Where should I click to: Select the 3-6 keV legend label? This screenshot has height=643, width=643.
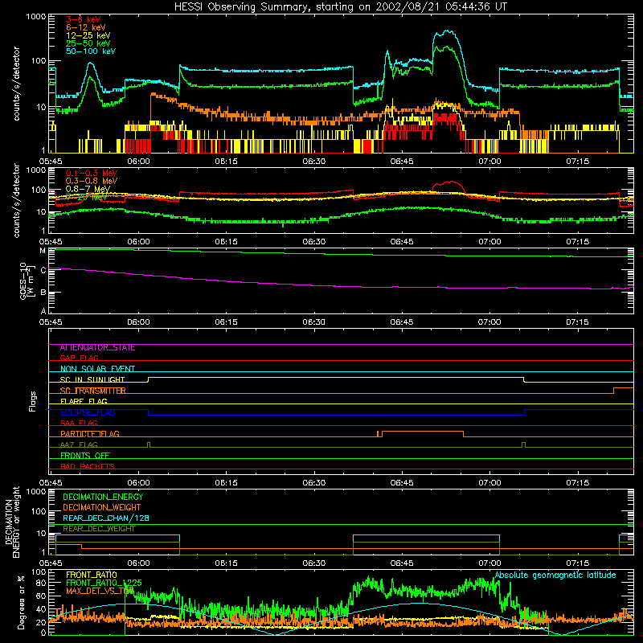pyautogui.click(x=83, y=19)
